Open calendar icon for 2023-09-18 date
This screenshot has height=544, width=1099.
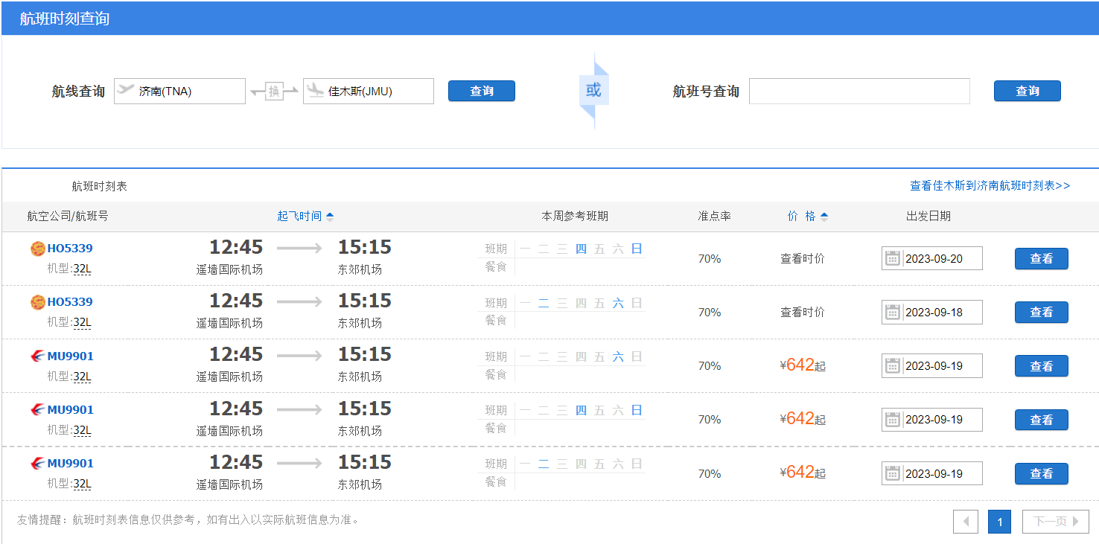pyautogui.click(x=893, y=313)
